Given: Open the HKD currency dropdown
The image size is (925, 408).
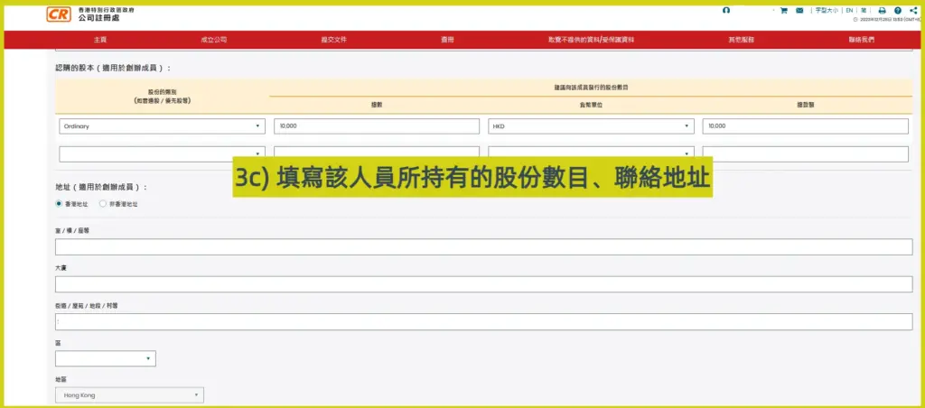Looking at the screenshot, I should click(591, 126).
